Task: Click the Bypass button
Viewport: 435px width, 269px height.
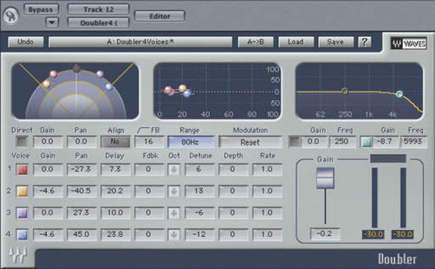Action: [41, 10]
